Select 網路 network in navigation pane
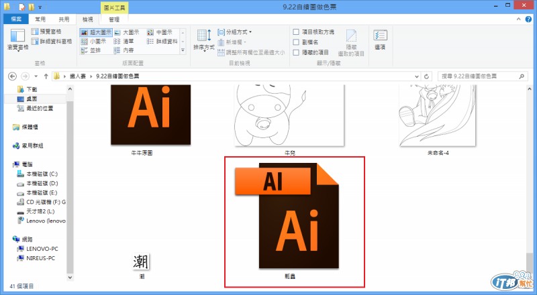 click(x=23, y=239)
